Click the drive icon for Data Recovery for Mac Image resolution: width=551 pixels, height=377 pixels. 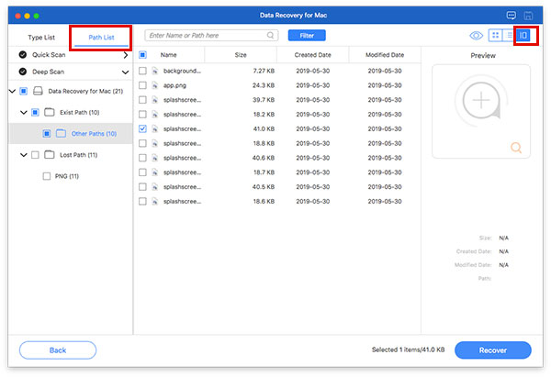(x=38, y=91)
